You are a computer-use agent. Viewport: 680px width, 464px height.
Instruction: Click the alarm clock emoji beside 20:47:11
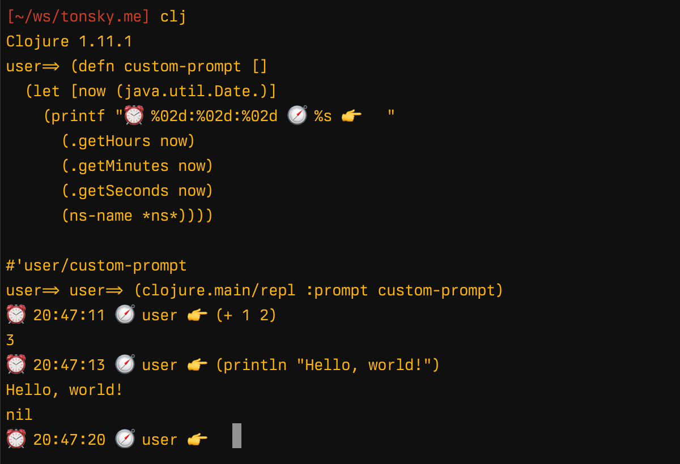pyautogui.click(x=16, y=315)
